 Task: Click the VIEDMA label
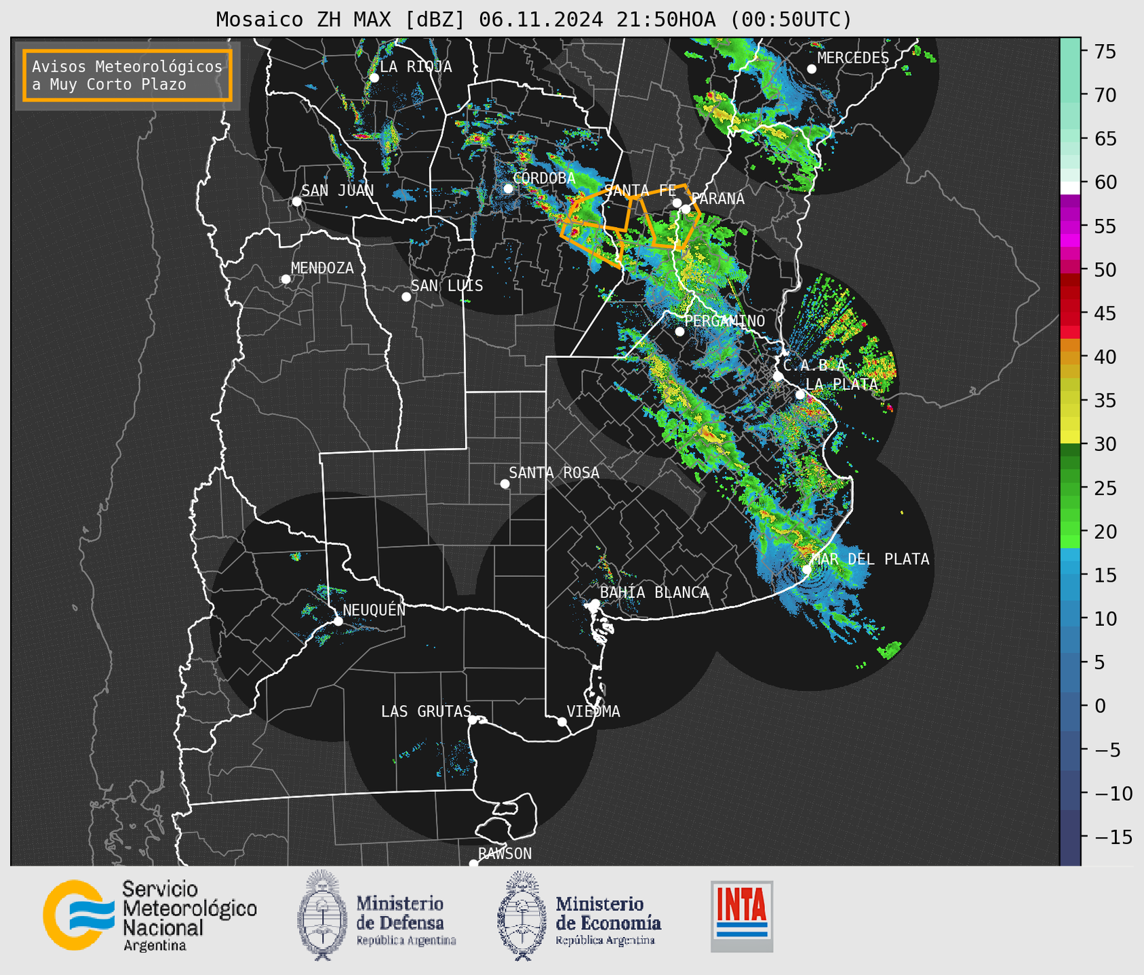pyautogui.click(x=593, y=711)
